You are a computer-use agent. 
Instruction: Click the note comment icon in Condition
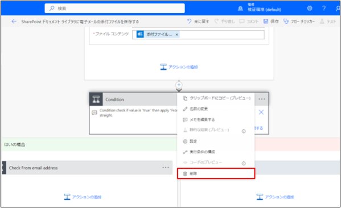[94, 113]
